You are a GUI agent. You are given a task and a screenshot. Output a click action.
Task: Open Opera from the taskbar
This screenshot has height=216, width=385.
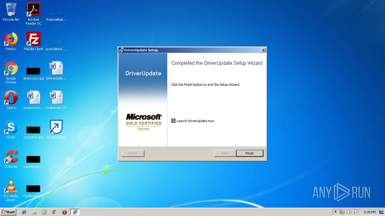click(64, 212)
